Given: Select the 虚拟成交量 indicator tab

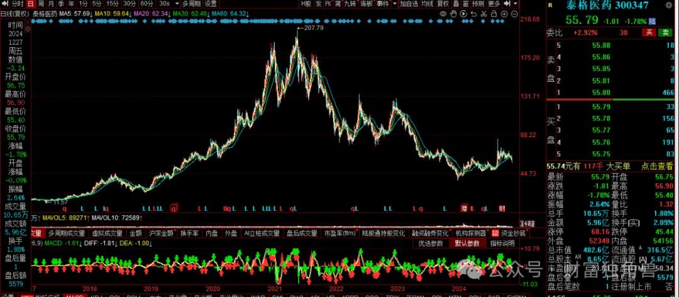Looking at the screenshot, I should point(107,233).
